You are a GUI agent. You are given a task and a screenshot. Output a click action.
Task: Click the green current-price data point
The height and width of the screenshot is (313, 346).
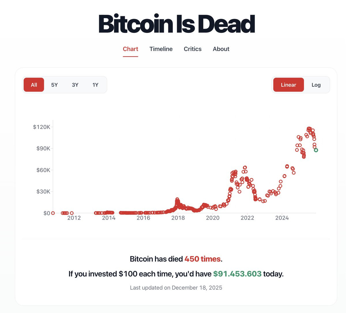pyautogui.click(x=316, y=150)
